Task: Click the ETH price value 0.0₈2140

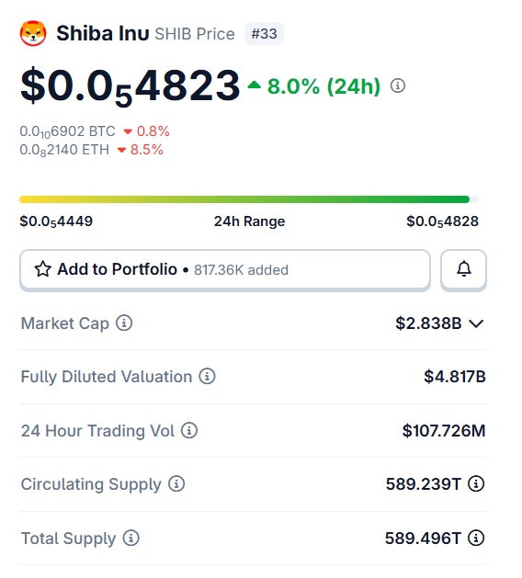Action: click(x=64, y=150)
